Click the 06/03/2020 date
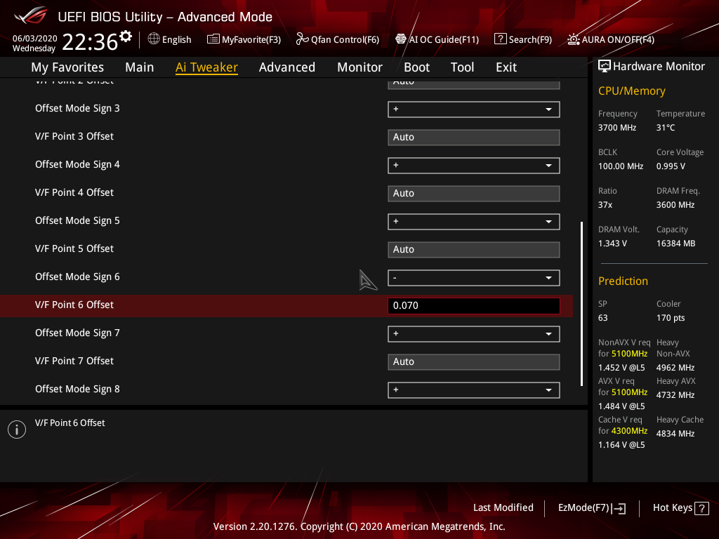This screenshot has width=719, height=539. tap(35, 39)
